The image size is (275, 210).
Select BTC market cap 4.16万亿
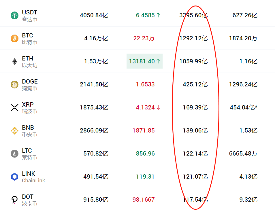point(96,38)
